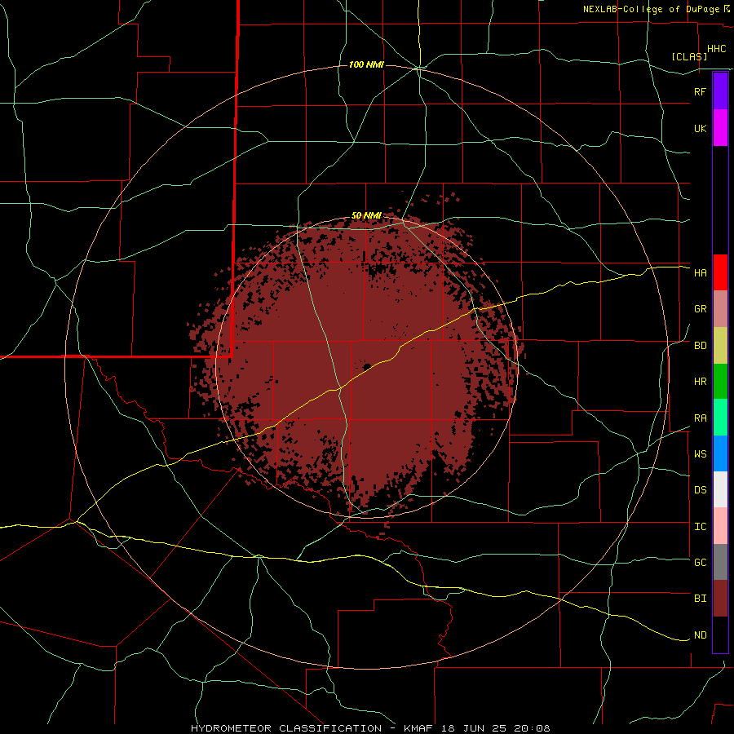Image resolution: width=734 pixels, height=734 pixels.
Task: Click the ND legend label
Action: click(700, 635)
